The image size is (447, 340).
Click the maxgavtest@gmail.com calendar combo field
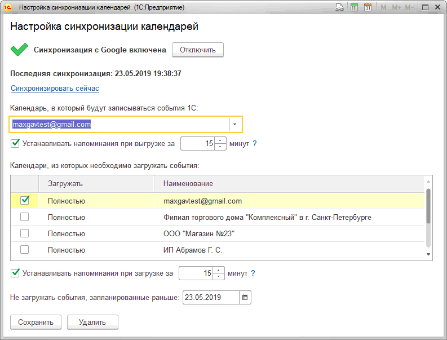[x=126, y=125]
